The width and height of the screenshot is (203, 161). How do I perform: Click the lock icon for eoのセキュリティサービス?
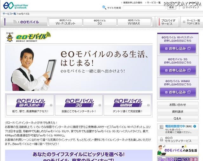[x=161, y=139]
